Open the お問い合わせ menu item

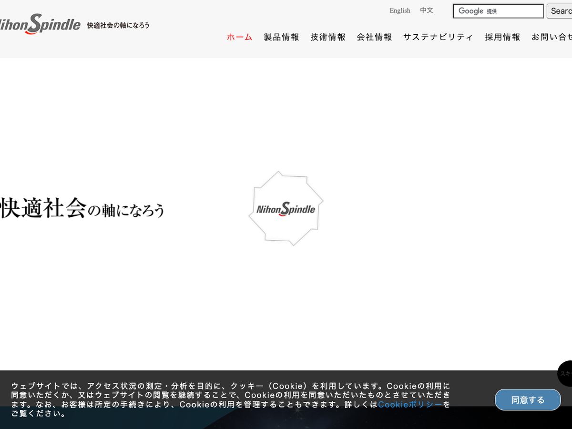(552, 37)
